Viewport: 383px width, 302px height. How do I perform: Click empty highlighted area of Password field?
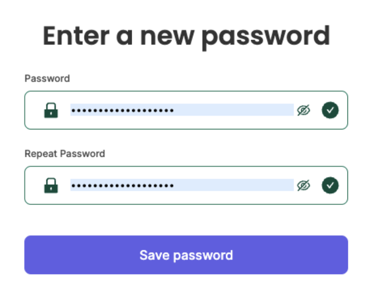(x=234, y=110)
